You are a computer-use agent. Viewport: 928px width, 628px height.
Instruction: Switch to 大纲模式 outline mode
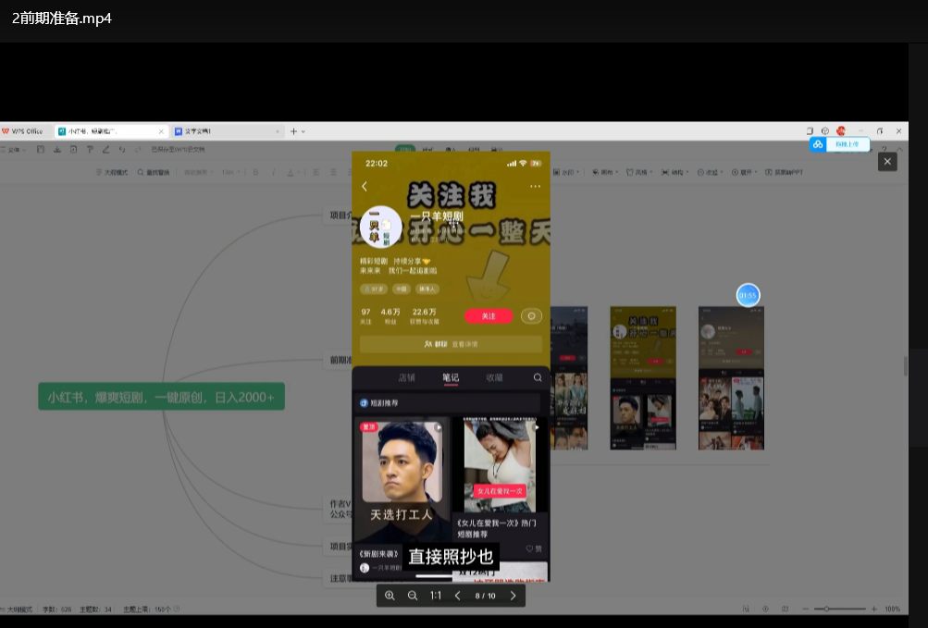pos(112,172)
